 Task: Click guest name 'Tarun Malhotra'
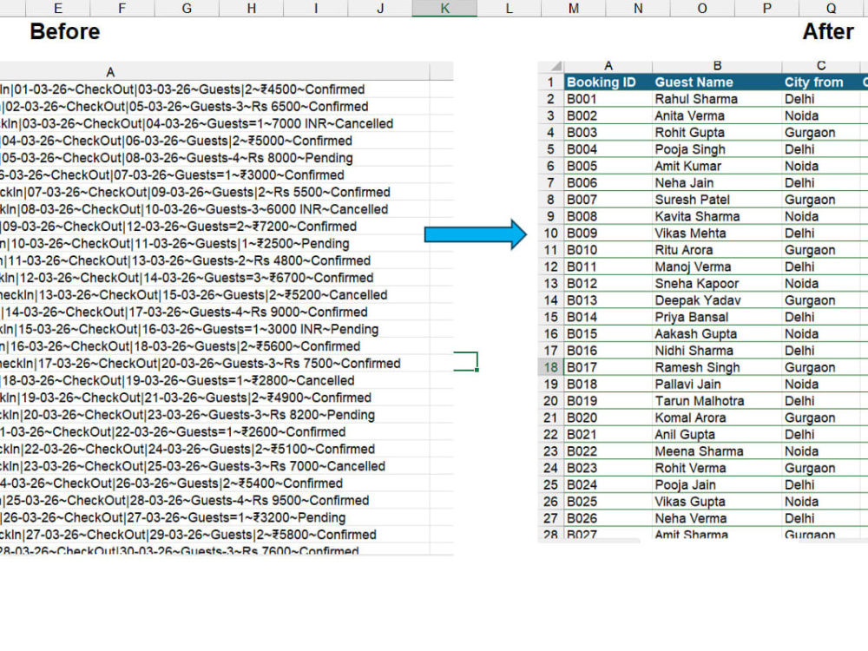tap(717, 401)
